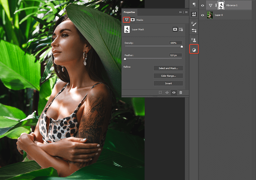256x180 pixels.
Task: Hide the Vibrance 1 layer
Action: coord(202,5)
